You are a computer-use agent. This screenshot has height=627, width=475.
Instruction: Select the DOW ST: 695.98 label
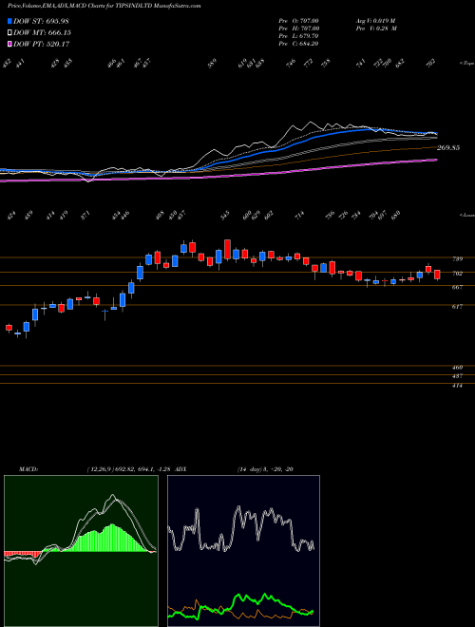[x=42, y=21]
